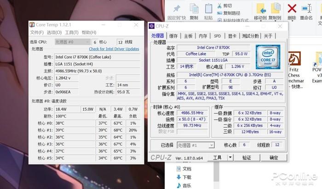Switch to the SPD tab in CPU-Z
This screenshot has height=189, width=322.
[217, 36]
